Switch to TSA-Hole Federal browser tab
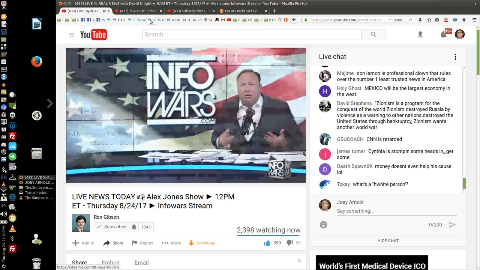The width and height of the screenshot is (480, 270). click(x=138, y=11)
